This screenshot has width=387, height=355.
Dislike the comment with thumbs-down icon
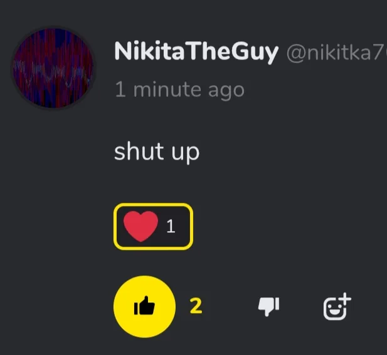tap(268, 306)
